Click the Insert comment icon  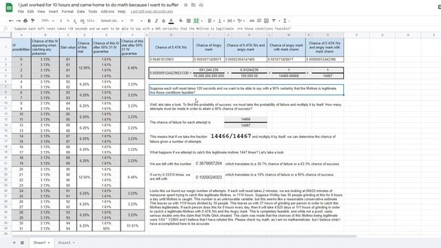(x=259, y=21)
